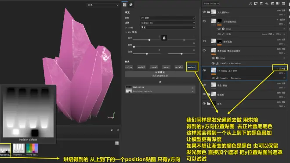Open the viewport material mode dropdown

103,5
